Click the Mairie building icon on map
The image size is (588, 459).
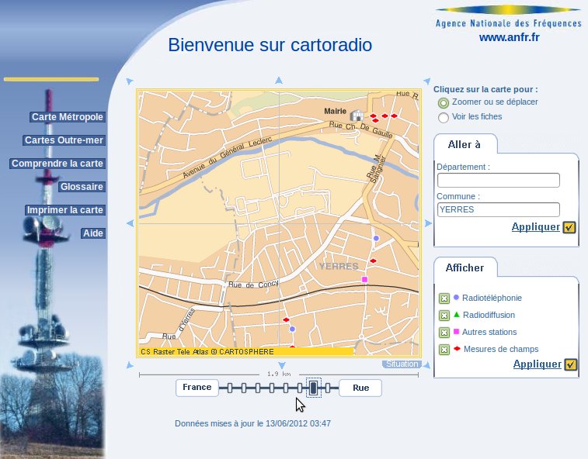356,116
